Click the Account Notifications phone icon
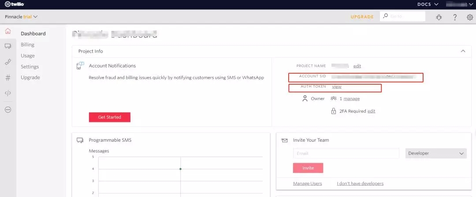476x197 pixels. (80, 65)
